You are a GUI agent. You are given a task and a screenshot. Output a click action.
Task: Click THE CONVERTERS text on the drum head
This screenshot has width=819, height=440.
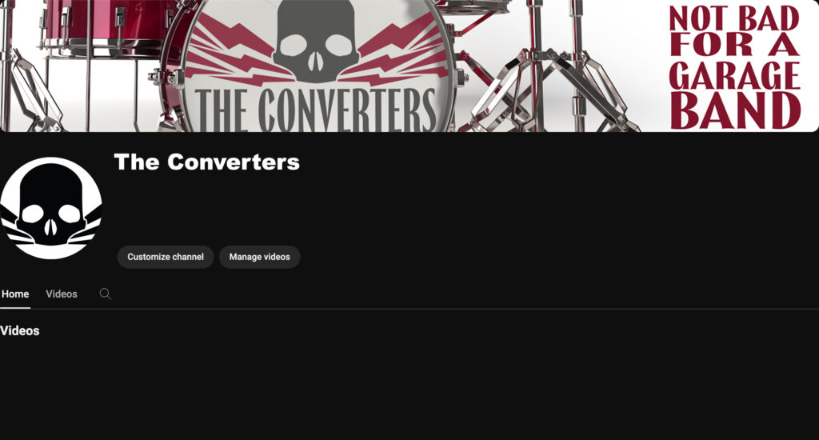(317, 110)
